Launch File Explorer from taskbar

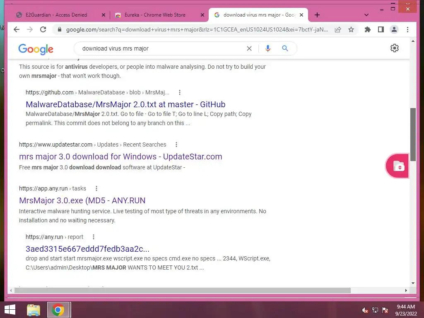click(x=34, y=310)
